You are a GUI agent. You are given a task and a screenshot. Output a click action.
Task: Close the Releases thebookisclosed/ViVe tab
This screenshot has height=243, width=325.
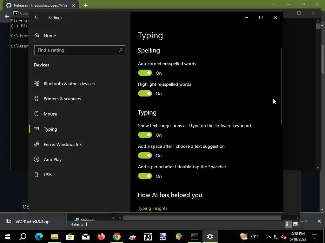click(74, 5)
